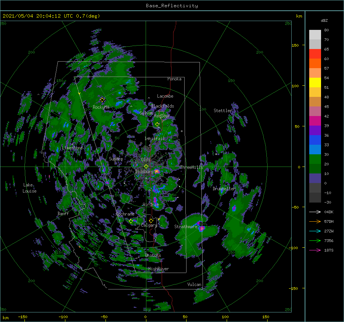Select the orange 57–60 dBZ swatch
The height and width of the screenshot is (322, 344).
pyautogui.click(x=315, y=64)
